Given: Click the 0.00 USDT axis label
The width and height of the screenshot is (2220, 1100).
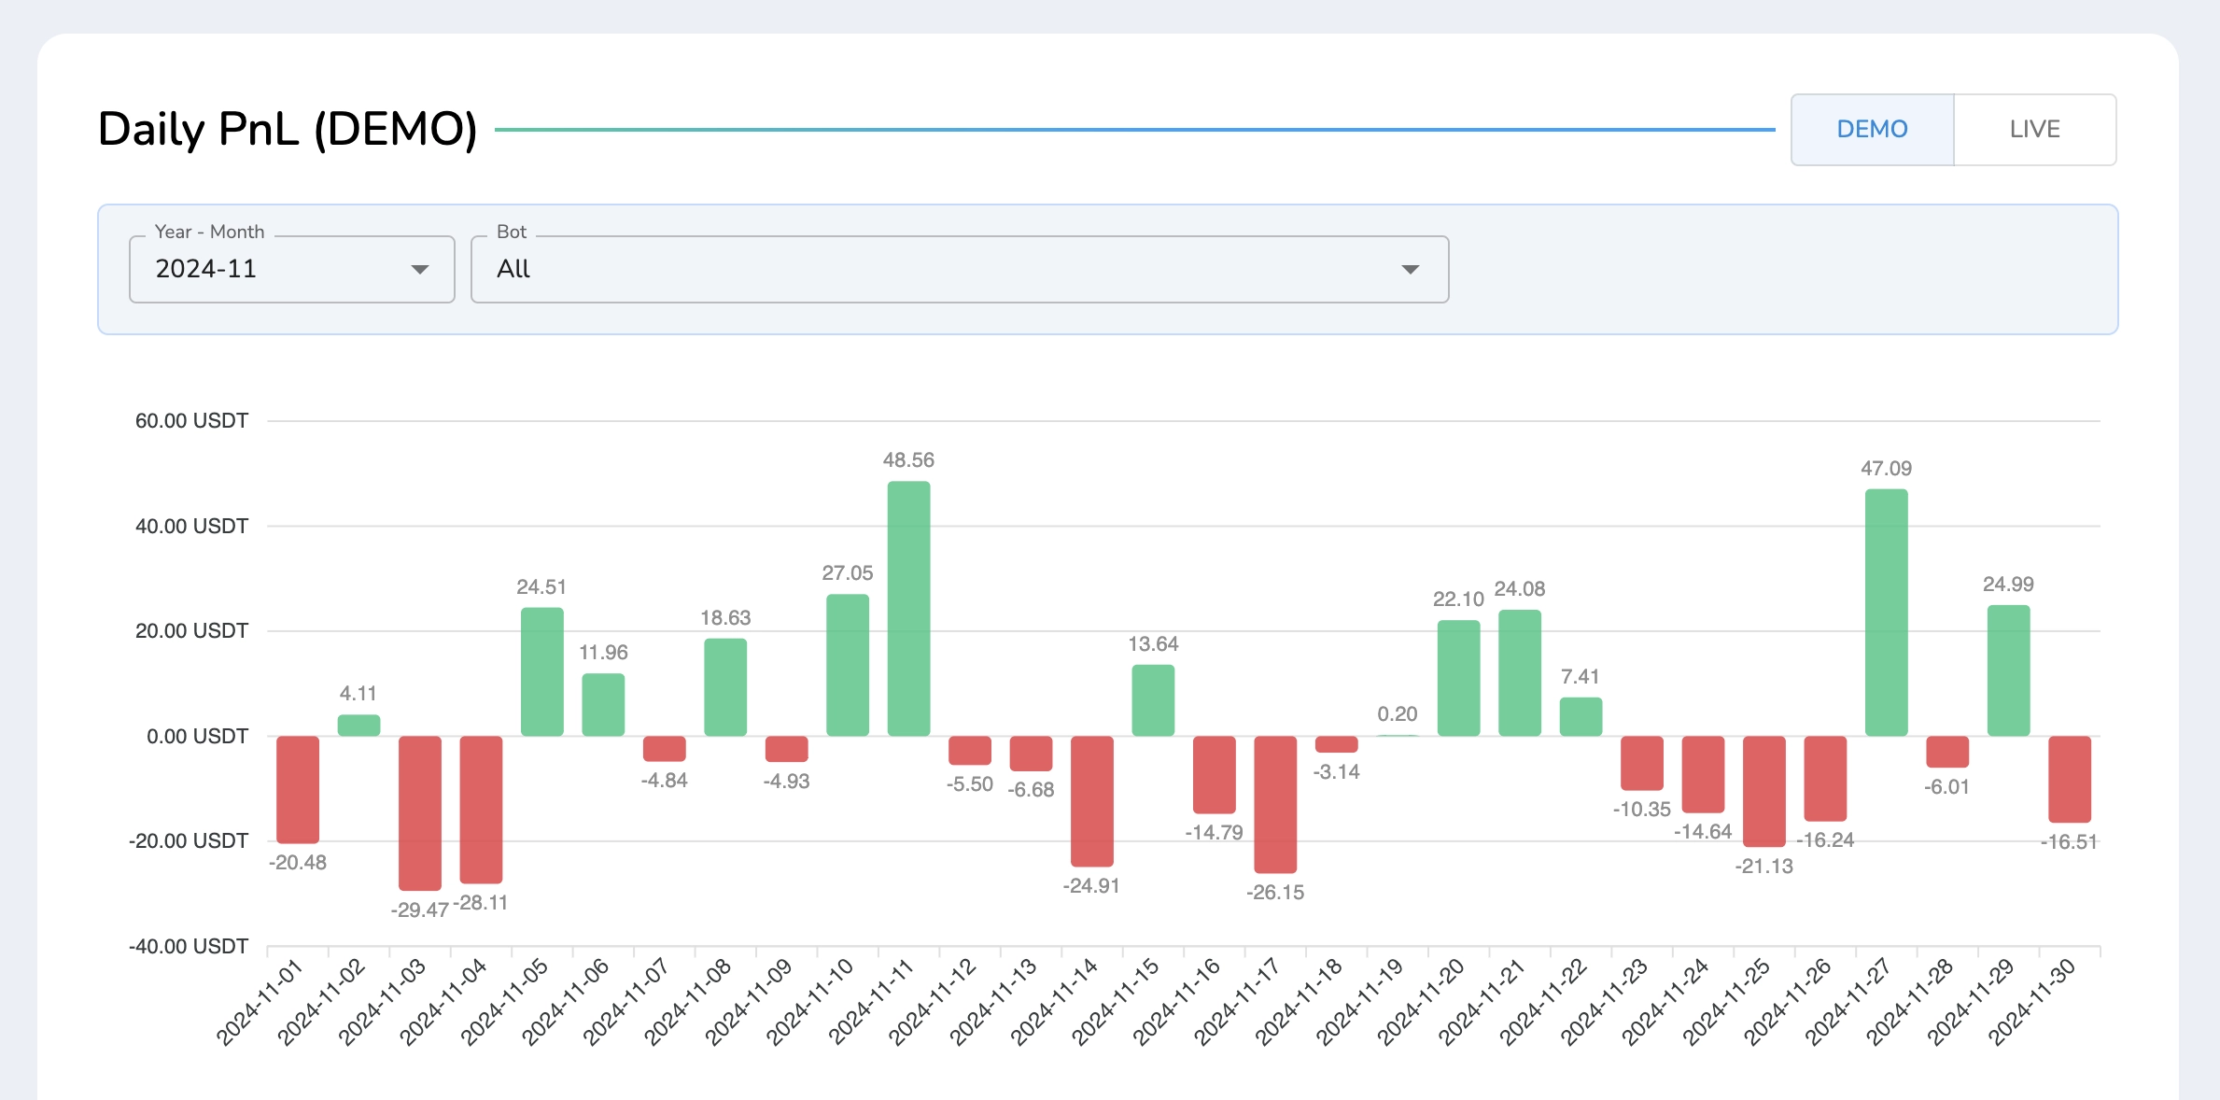Looking at the screenshot, I should [198, 737].
